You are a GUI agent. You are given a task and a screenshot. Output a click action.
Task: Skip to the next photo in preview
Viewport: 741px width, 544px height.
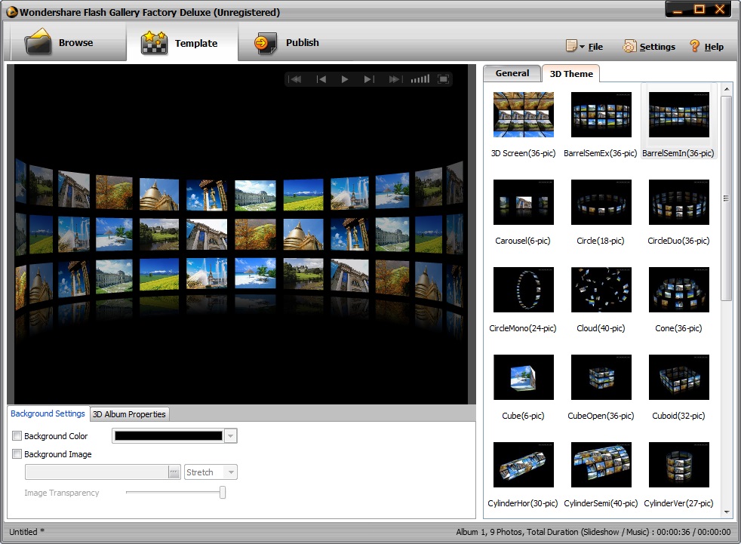(370, 78)
